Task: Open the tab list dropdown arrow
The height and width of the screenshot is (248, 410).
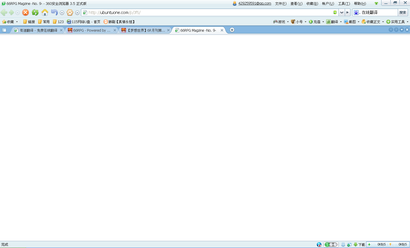Action: (x=402, y=30)
